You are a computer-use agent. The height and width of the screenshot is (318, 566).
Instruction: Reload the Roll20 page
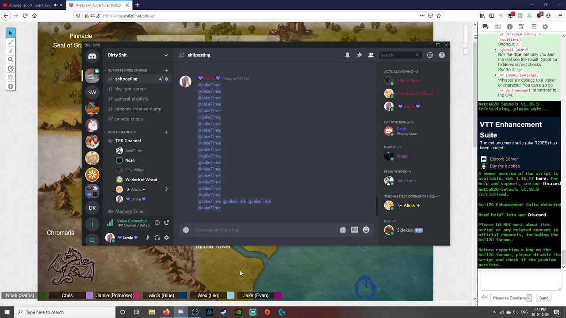25,16
